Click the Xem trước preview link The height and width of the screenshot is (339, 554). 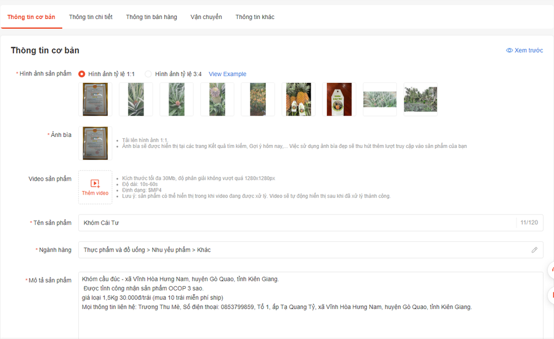point(528,50)
